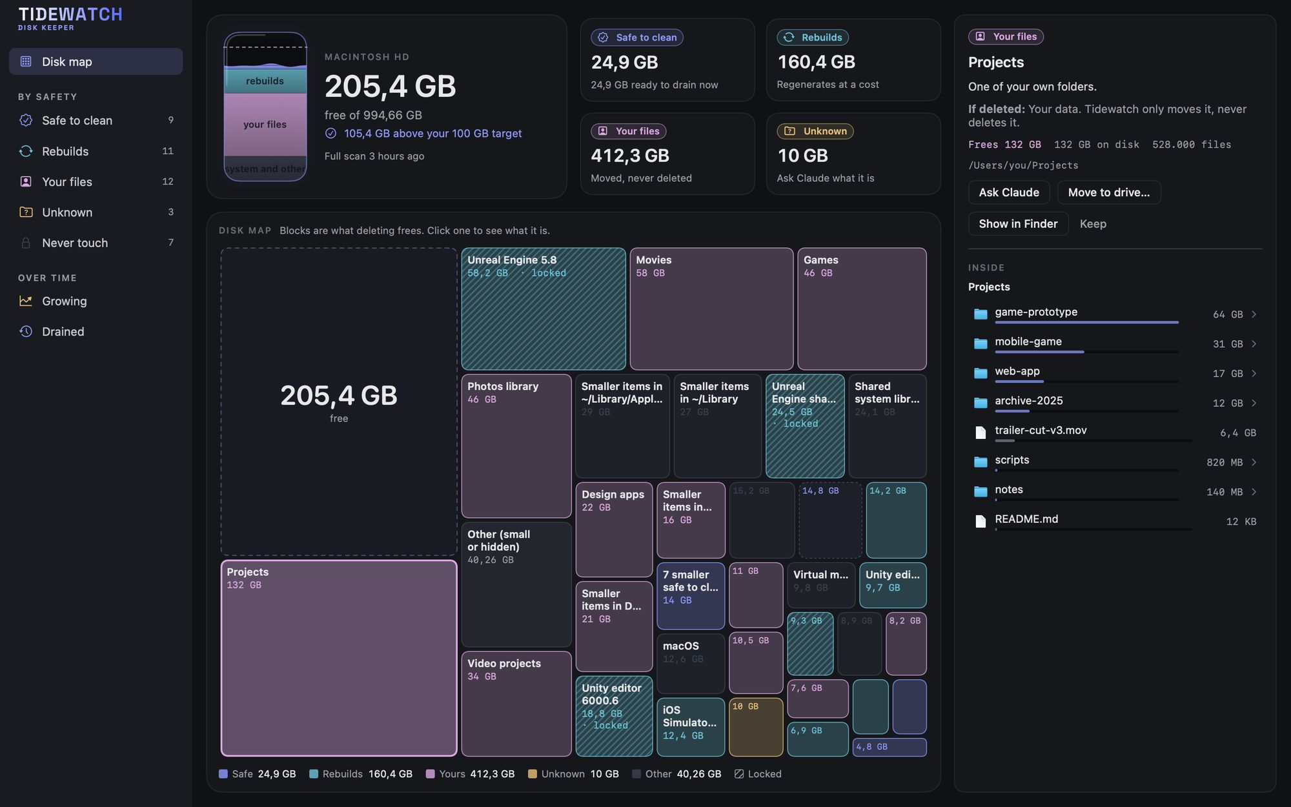Select the Movies 58 GB block
Viewport: 1291px width, 807px height.
click(x=711, y=309)
